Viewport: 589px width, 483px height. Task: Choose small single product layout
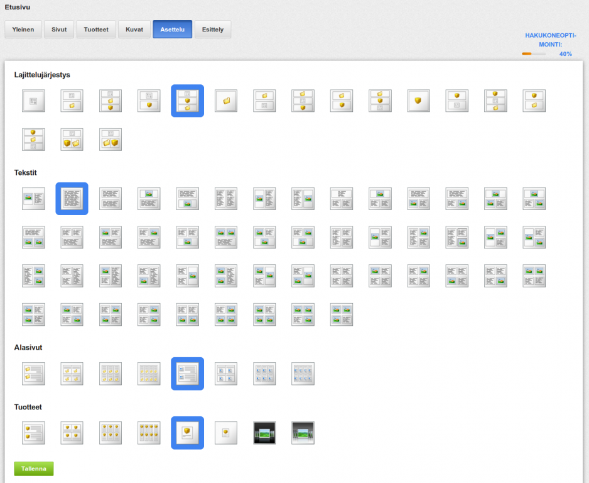[x=226, y=433]
